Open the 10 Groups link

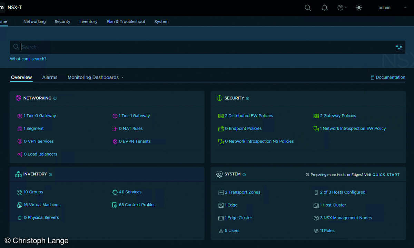click(33, 192)
